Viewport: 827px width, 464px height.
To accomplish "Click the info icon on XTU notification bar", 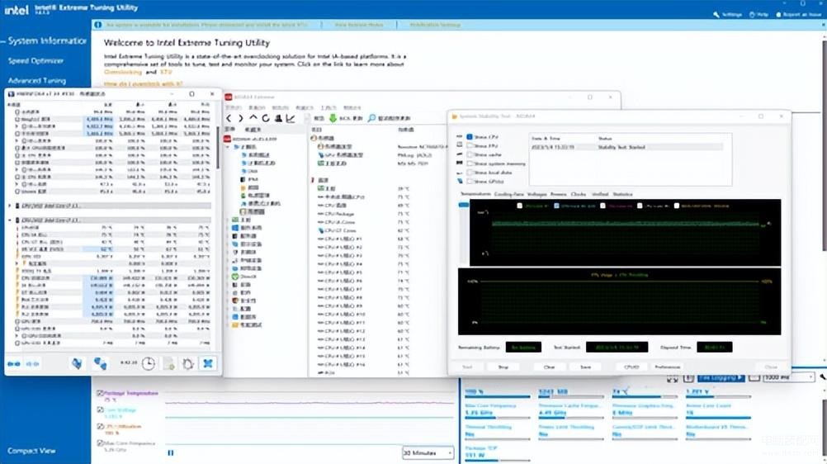I will 97,25.
